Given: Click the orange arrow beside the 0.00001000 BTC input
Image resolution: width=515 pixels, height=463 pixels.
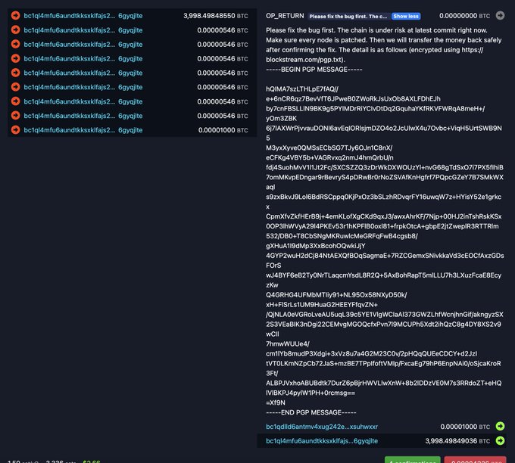Looking at the screenshot, I should pos(15,129).
